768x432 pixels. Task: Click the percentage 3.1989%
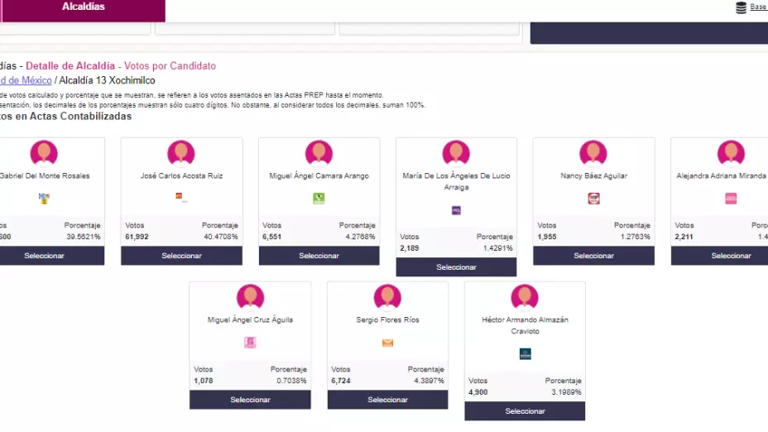point(566,391)
